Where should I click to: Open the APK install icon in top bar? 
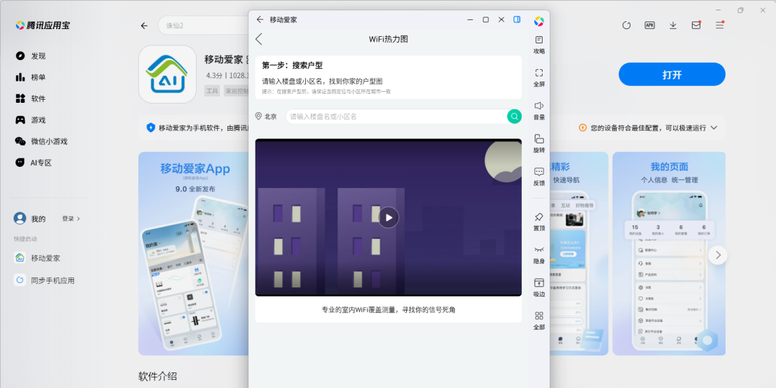coord(650,25)
